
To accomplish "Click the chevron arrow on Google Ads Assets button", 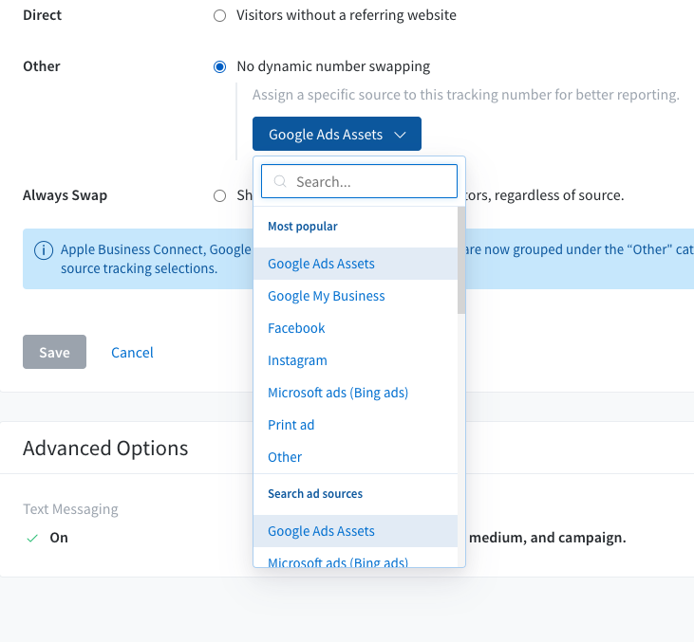I will [400, 135].
